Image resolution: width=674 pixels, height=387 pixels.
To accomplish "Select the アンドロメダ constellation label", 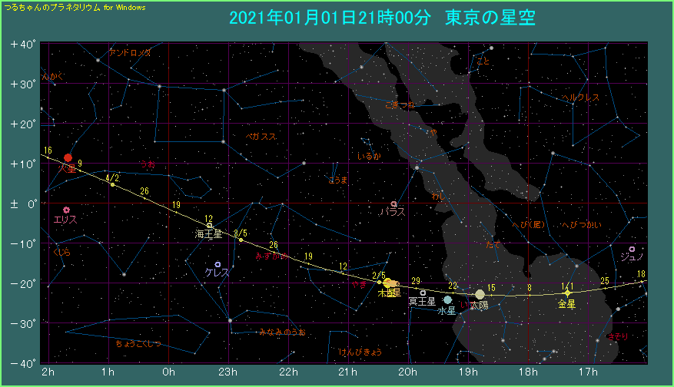I will point(130,53).
